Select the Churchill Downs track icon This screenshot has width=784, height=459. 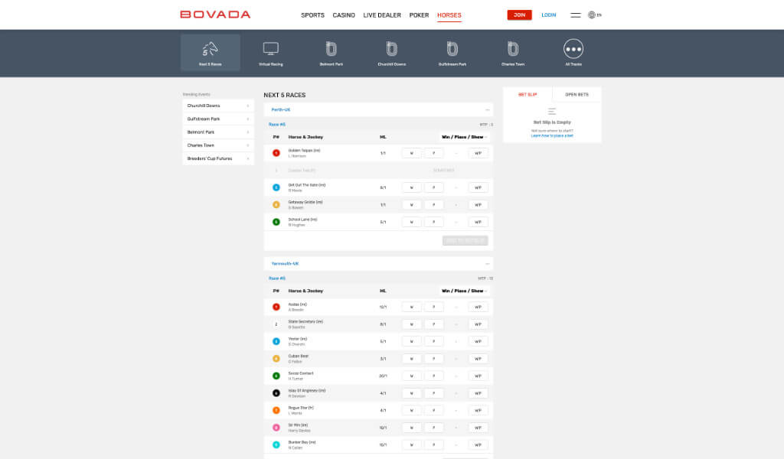(391, 48)
